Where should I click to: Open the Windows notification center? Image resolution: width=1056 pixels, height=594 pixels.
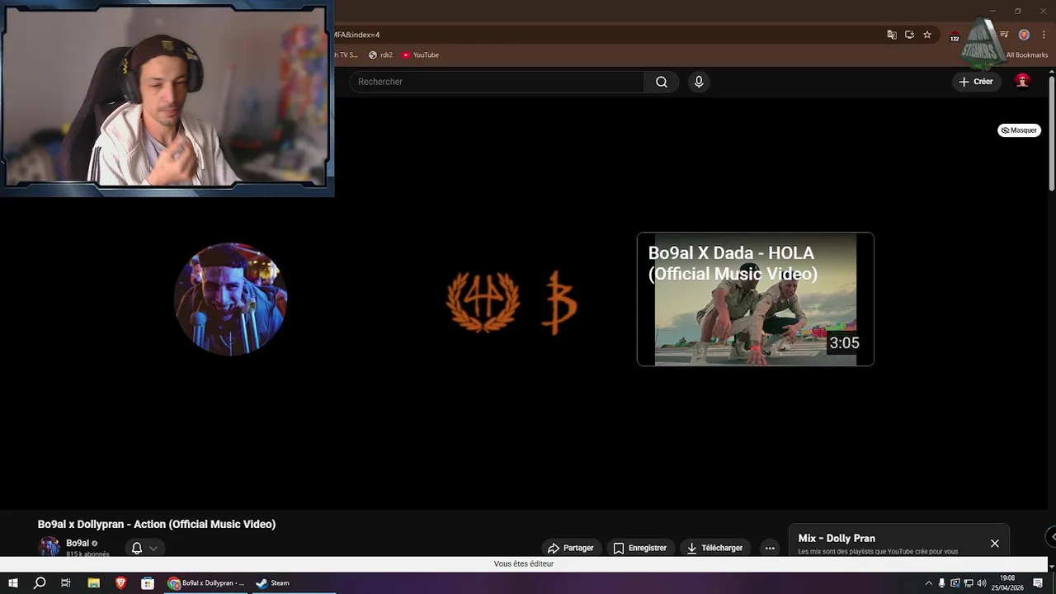coord(1038,583)
